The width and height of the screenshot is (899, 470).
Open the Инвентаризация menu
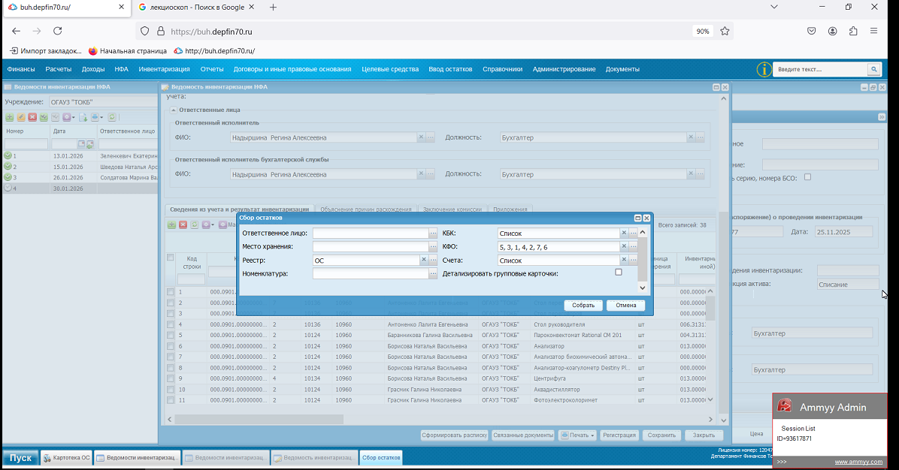(x=164, y=69)
